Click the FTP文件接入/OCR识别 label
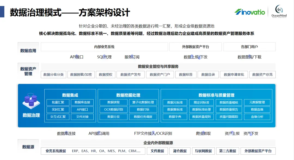This screenshot has width=294, height=160. [x=153, y=134]
